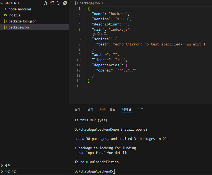The height and width of the screenshot is (175, 212).
Task: Open the 포트 panel tab
Action: [x=141, y=109]
